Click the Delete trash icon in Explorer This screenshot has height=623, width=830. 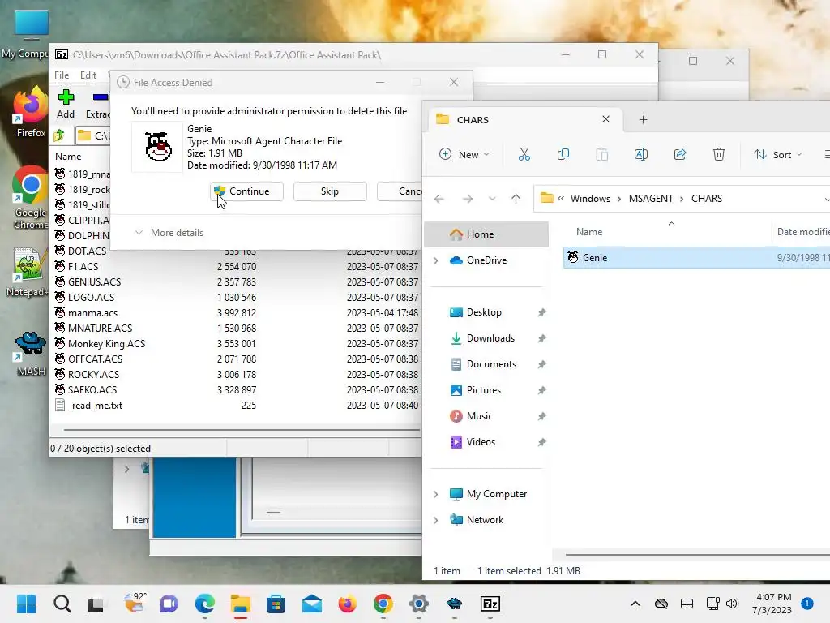[718, 154]
